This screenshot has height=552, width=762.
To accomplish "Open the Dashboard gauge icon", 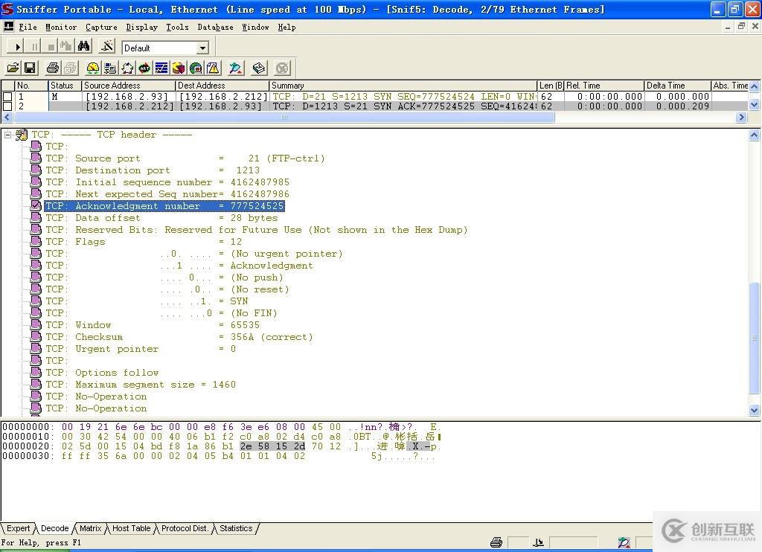I will [x=93, y=68].
